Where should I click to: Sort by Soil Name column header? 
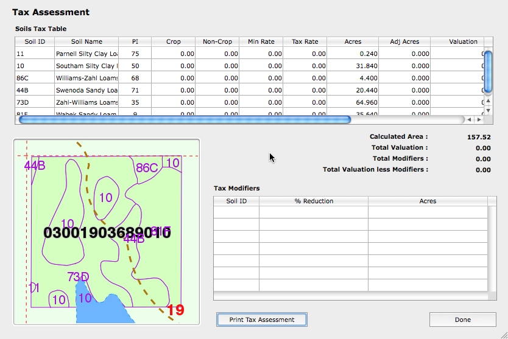tap(86, 41)
